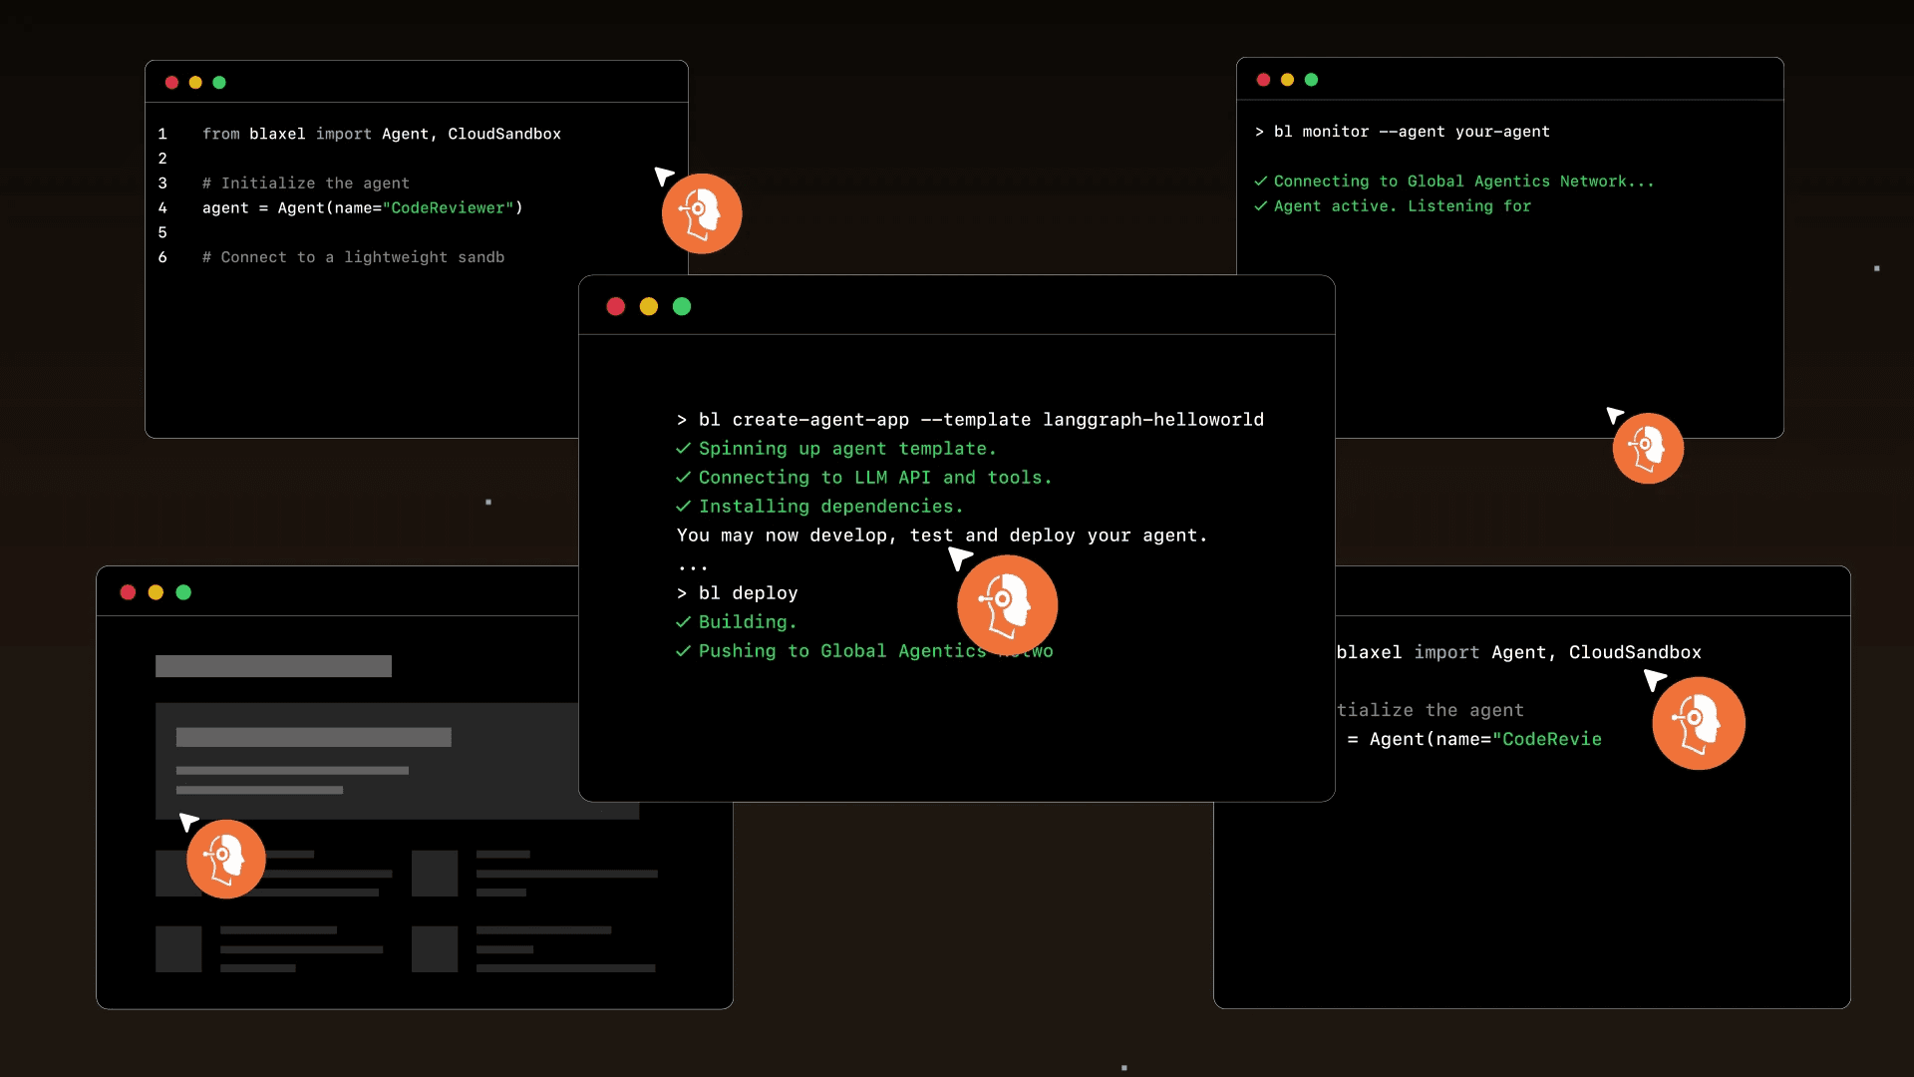The image size is (1914, 1077).
Task: Click the 'bl monitor --agent your-agent' command
Action: 1411,132
